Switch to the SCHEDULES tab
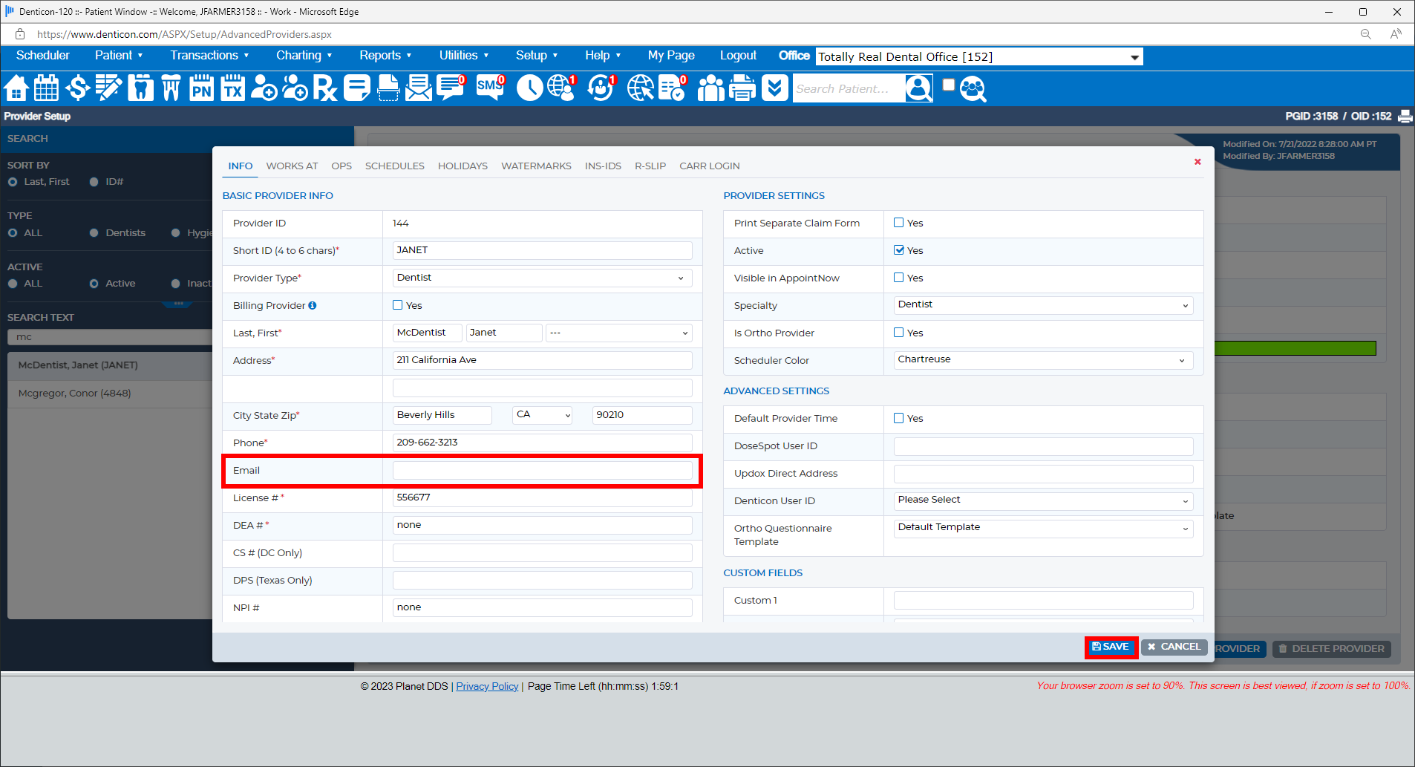This screenshot has width=1415, height=767. (395, 166)
